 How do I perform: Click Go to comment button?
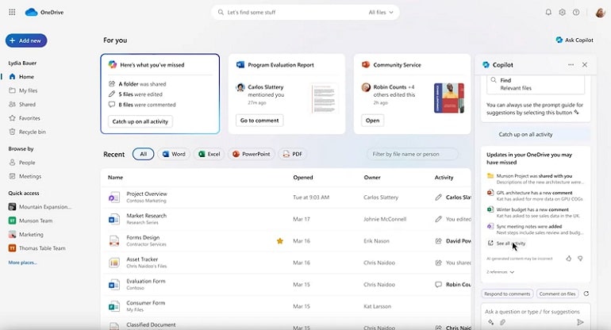pos(259,121)
